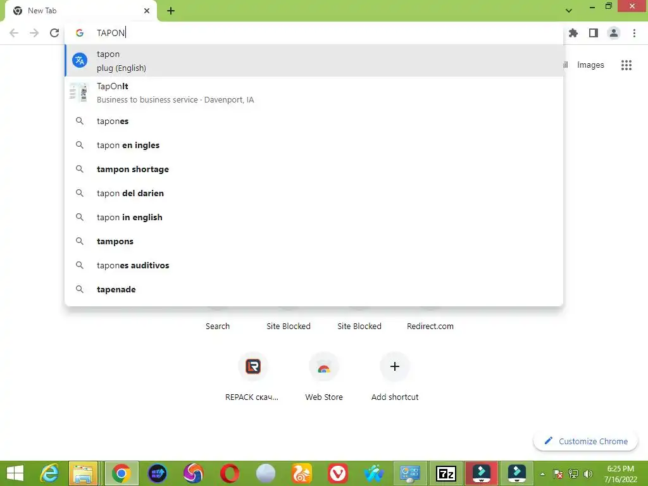Open the Search shortcut
Image resolution: width=648 pixels, height=486 pixels.
click(218, 326)
